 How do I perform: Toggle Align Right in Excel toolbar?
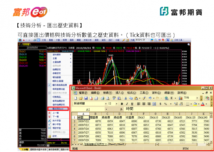click(149, 104)
